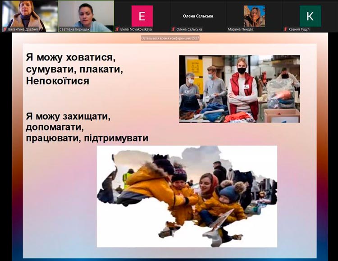
Task: Click the muted microphone icon for Ксения Гуцул
Action: coord(286,29)
